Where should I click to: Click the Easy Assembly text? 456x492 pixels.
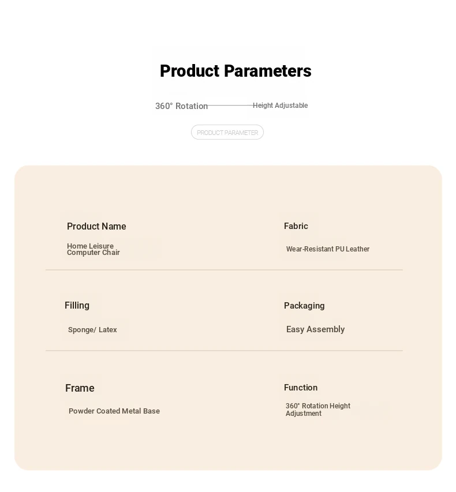pyautogui.click(x=315, y=329)
